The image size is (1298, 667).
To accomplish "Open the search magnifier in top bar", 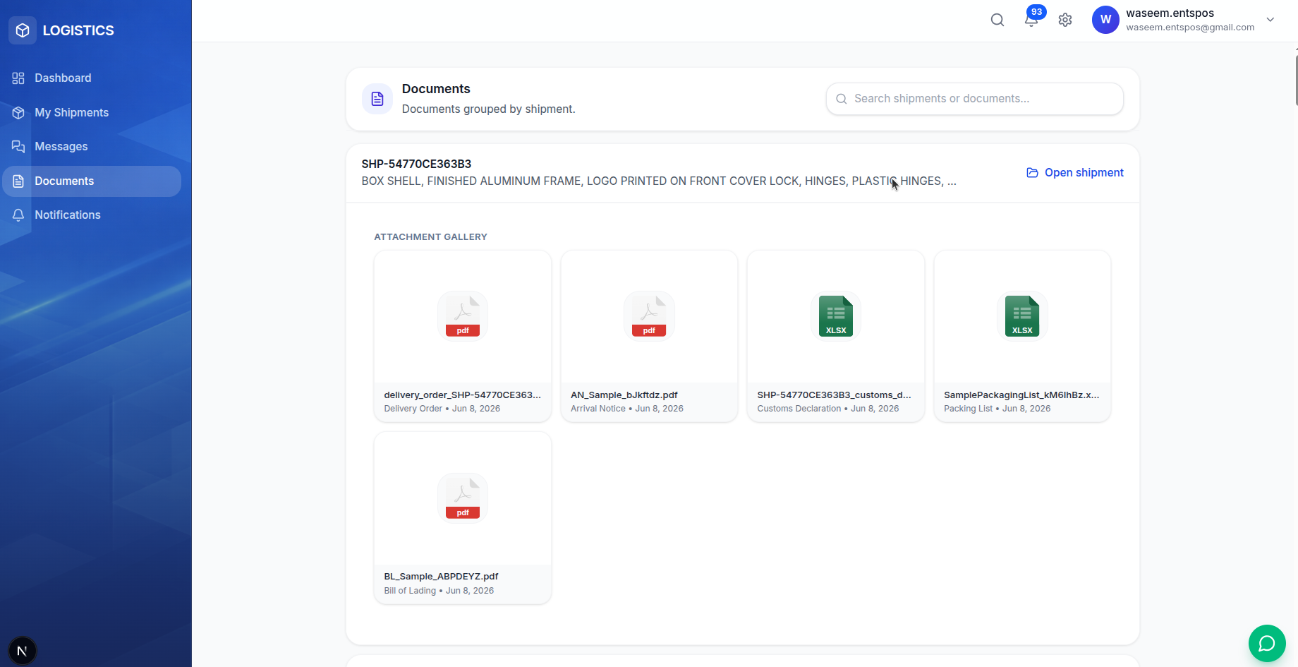I will tap(997, 20).
